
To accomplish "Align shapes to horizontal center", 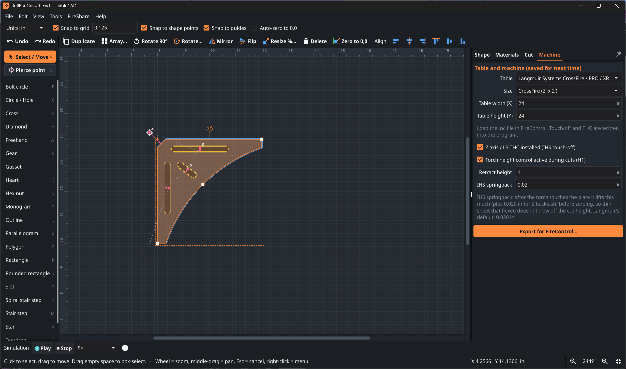I will pyautogui.click(x=409, y=41).
